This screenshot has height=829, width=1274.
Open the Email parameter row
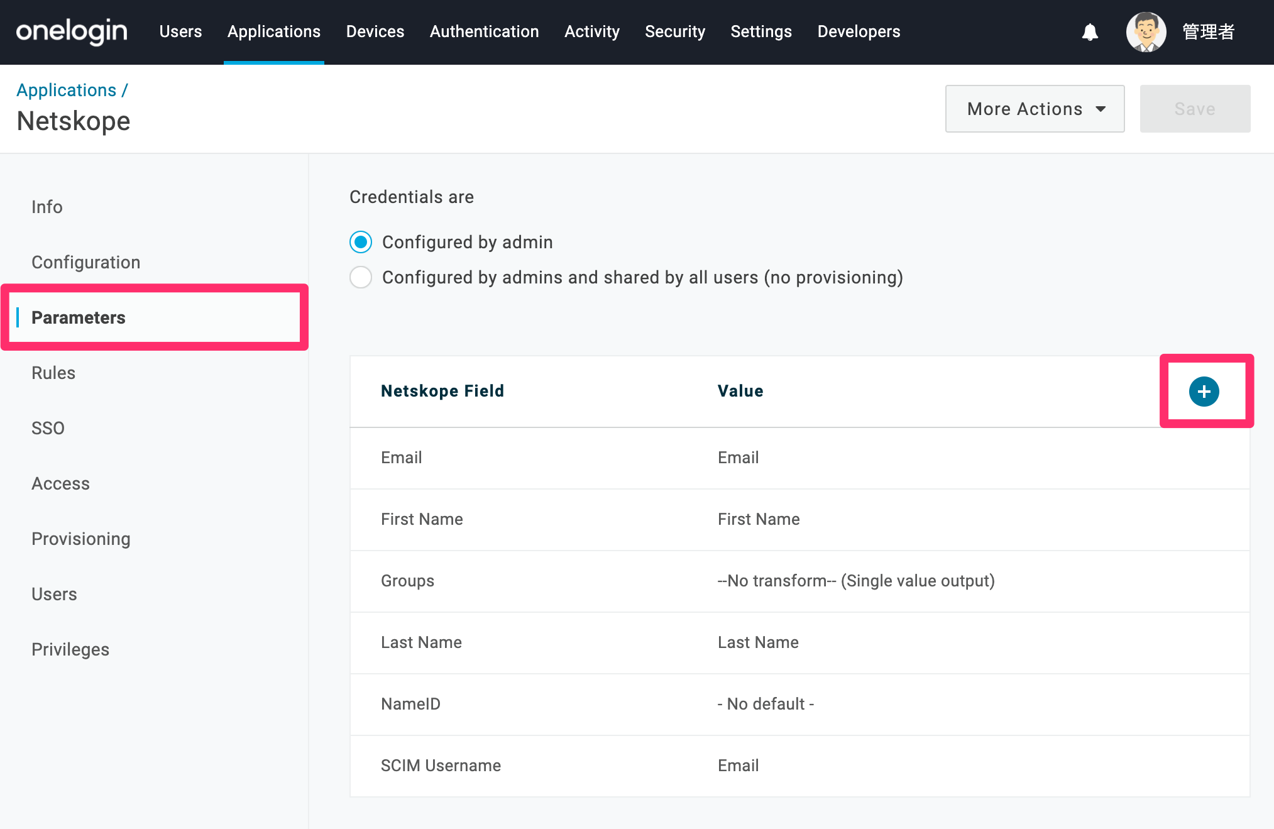click(x=799, y=458)
